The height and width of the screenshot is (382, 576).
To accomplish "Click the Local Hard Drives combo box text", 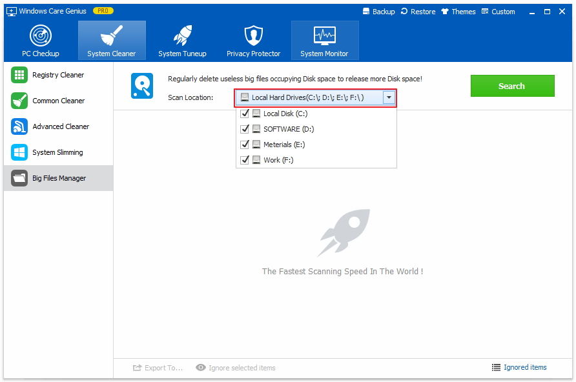I will coord(308,97).
